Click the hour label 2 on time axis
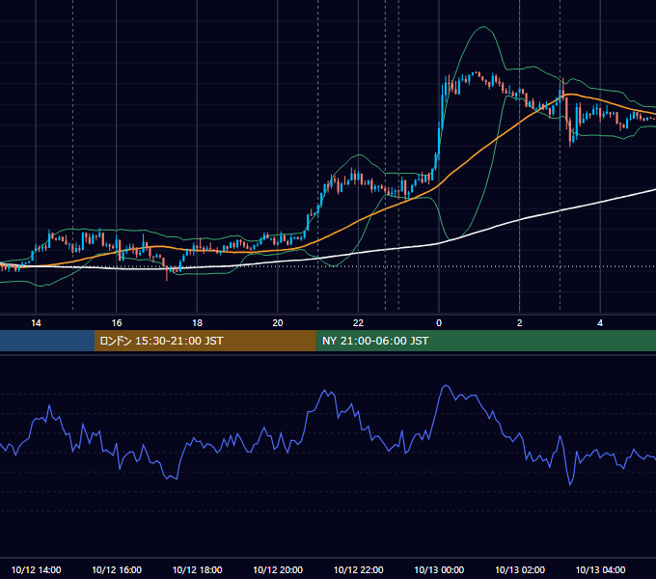 [x=520, y=323]
